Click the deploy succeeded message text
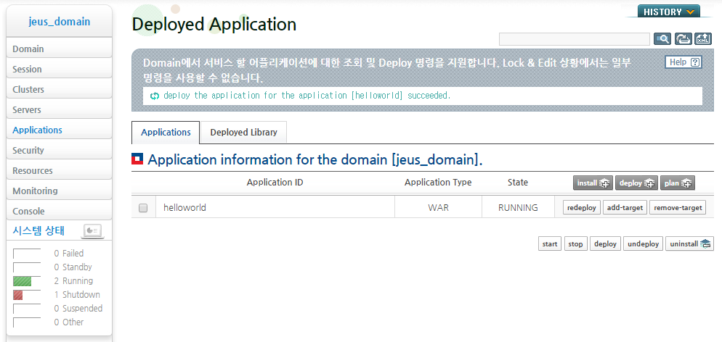Viewport: 722px width, 342px height. coord(307,96)
